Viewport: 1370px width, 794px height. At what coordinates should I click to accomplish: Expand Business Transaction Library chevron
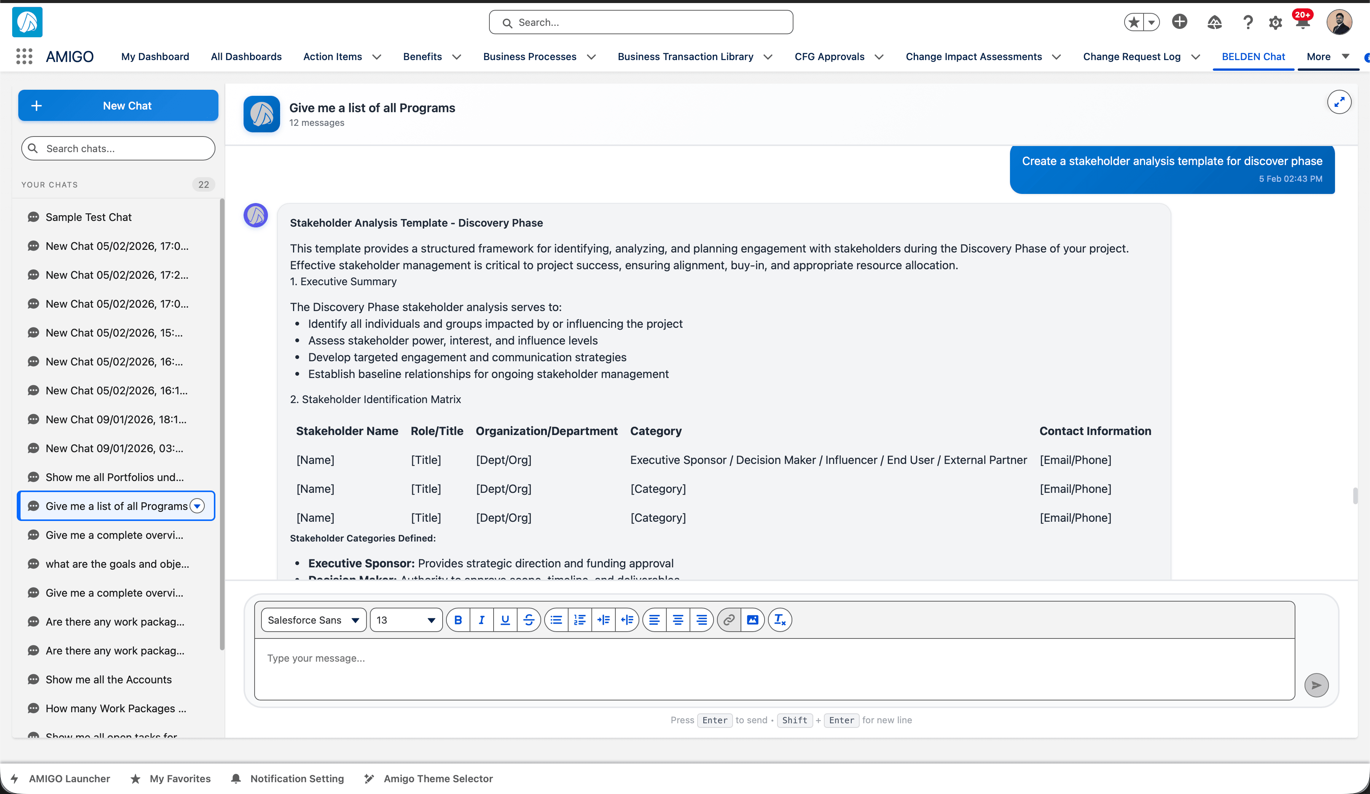click(x=768, y=57)
